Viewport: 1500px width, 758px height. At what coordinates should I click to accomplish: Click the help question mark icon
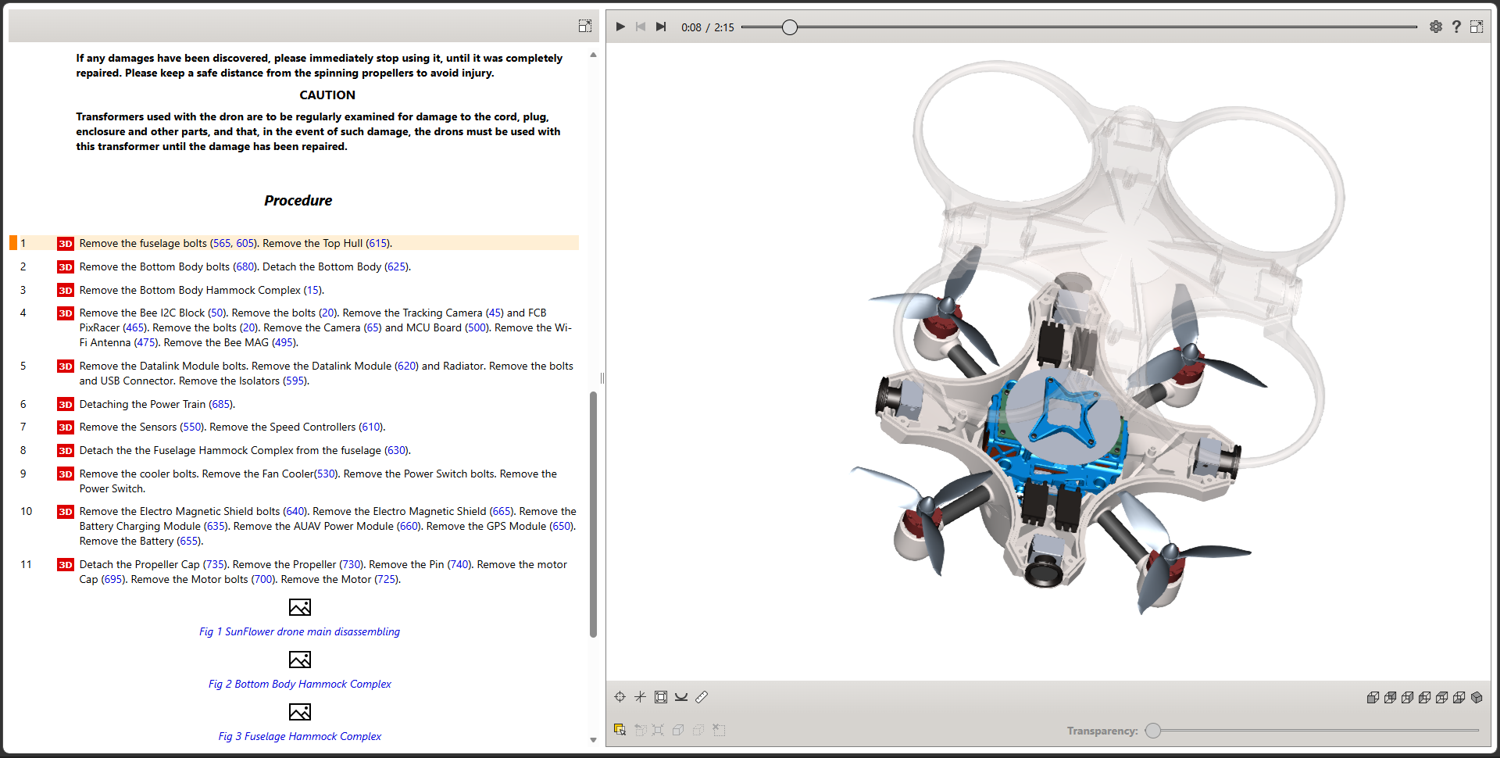coord(1456,27)
